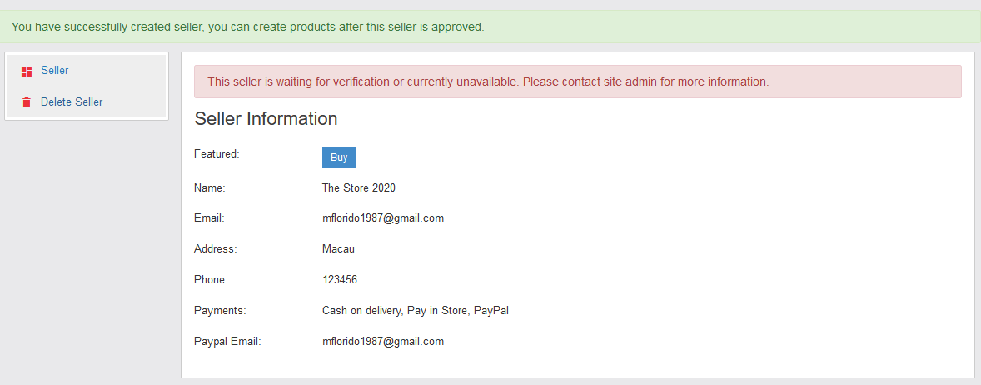Click the red verification warning alert

[x=577, y=82]
